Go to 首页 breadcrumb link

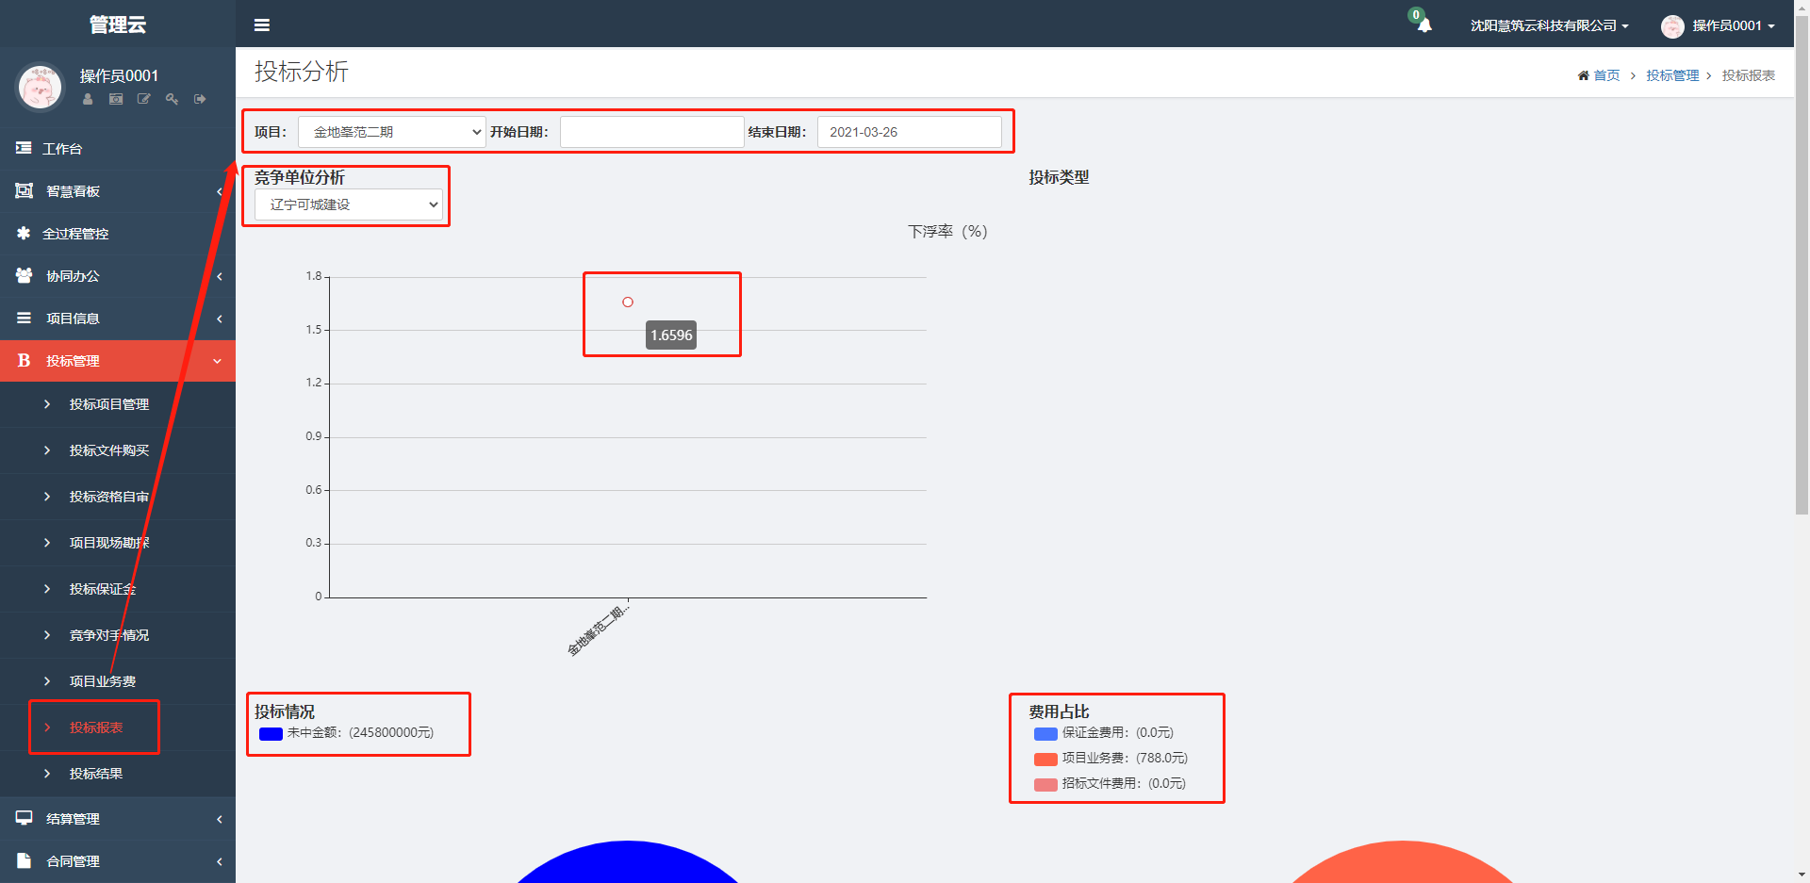click(1606, 75)
